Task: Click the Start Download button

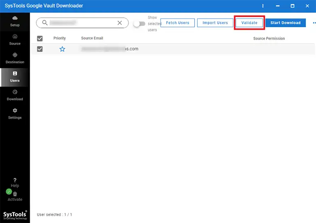Action: [x=286, y=23]
